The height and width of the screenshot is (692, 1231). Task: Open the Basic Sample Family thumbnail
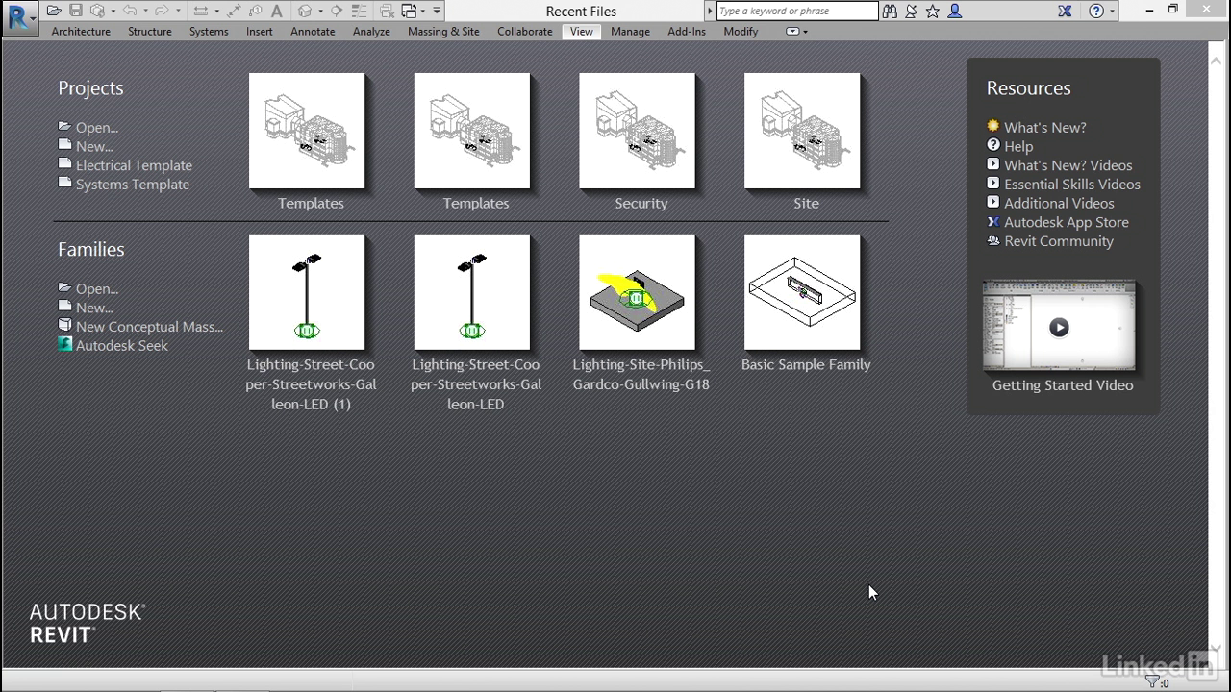coord(802,292)
